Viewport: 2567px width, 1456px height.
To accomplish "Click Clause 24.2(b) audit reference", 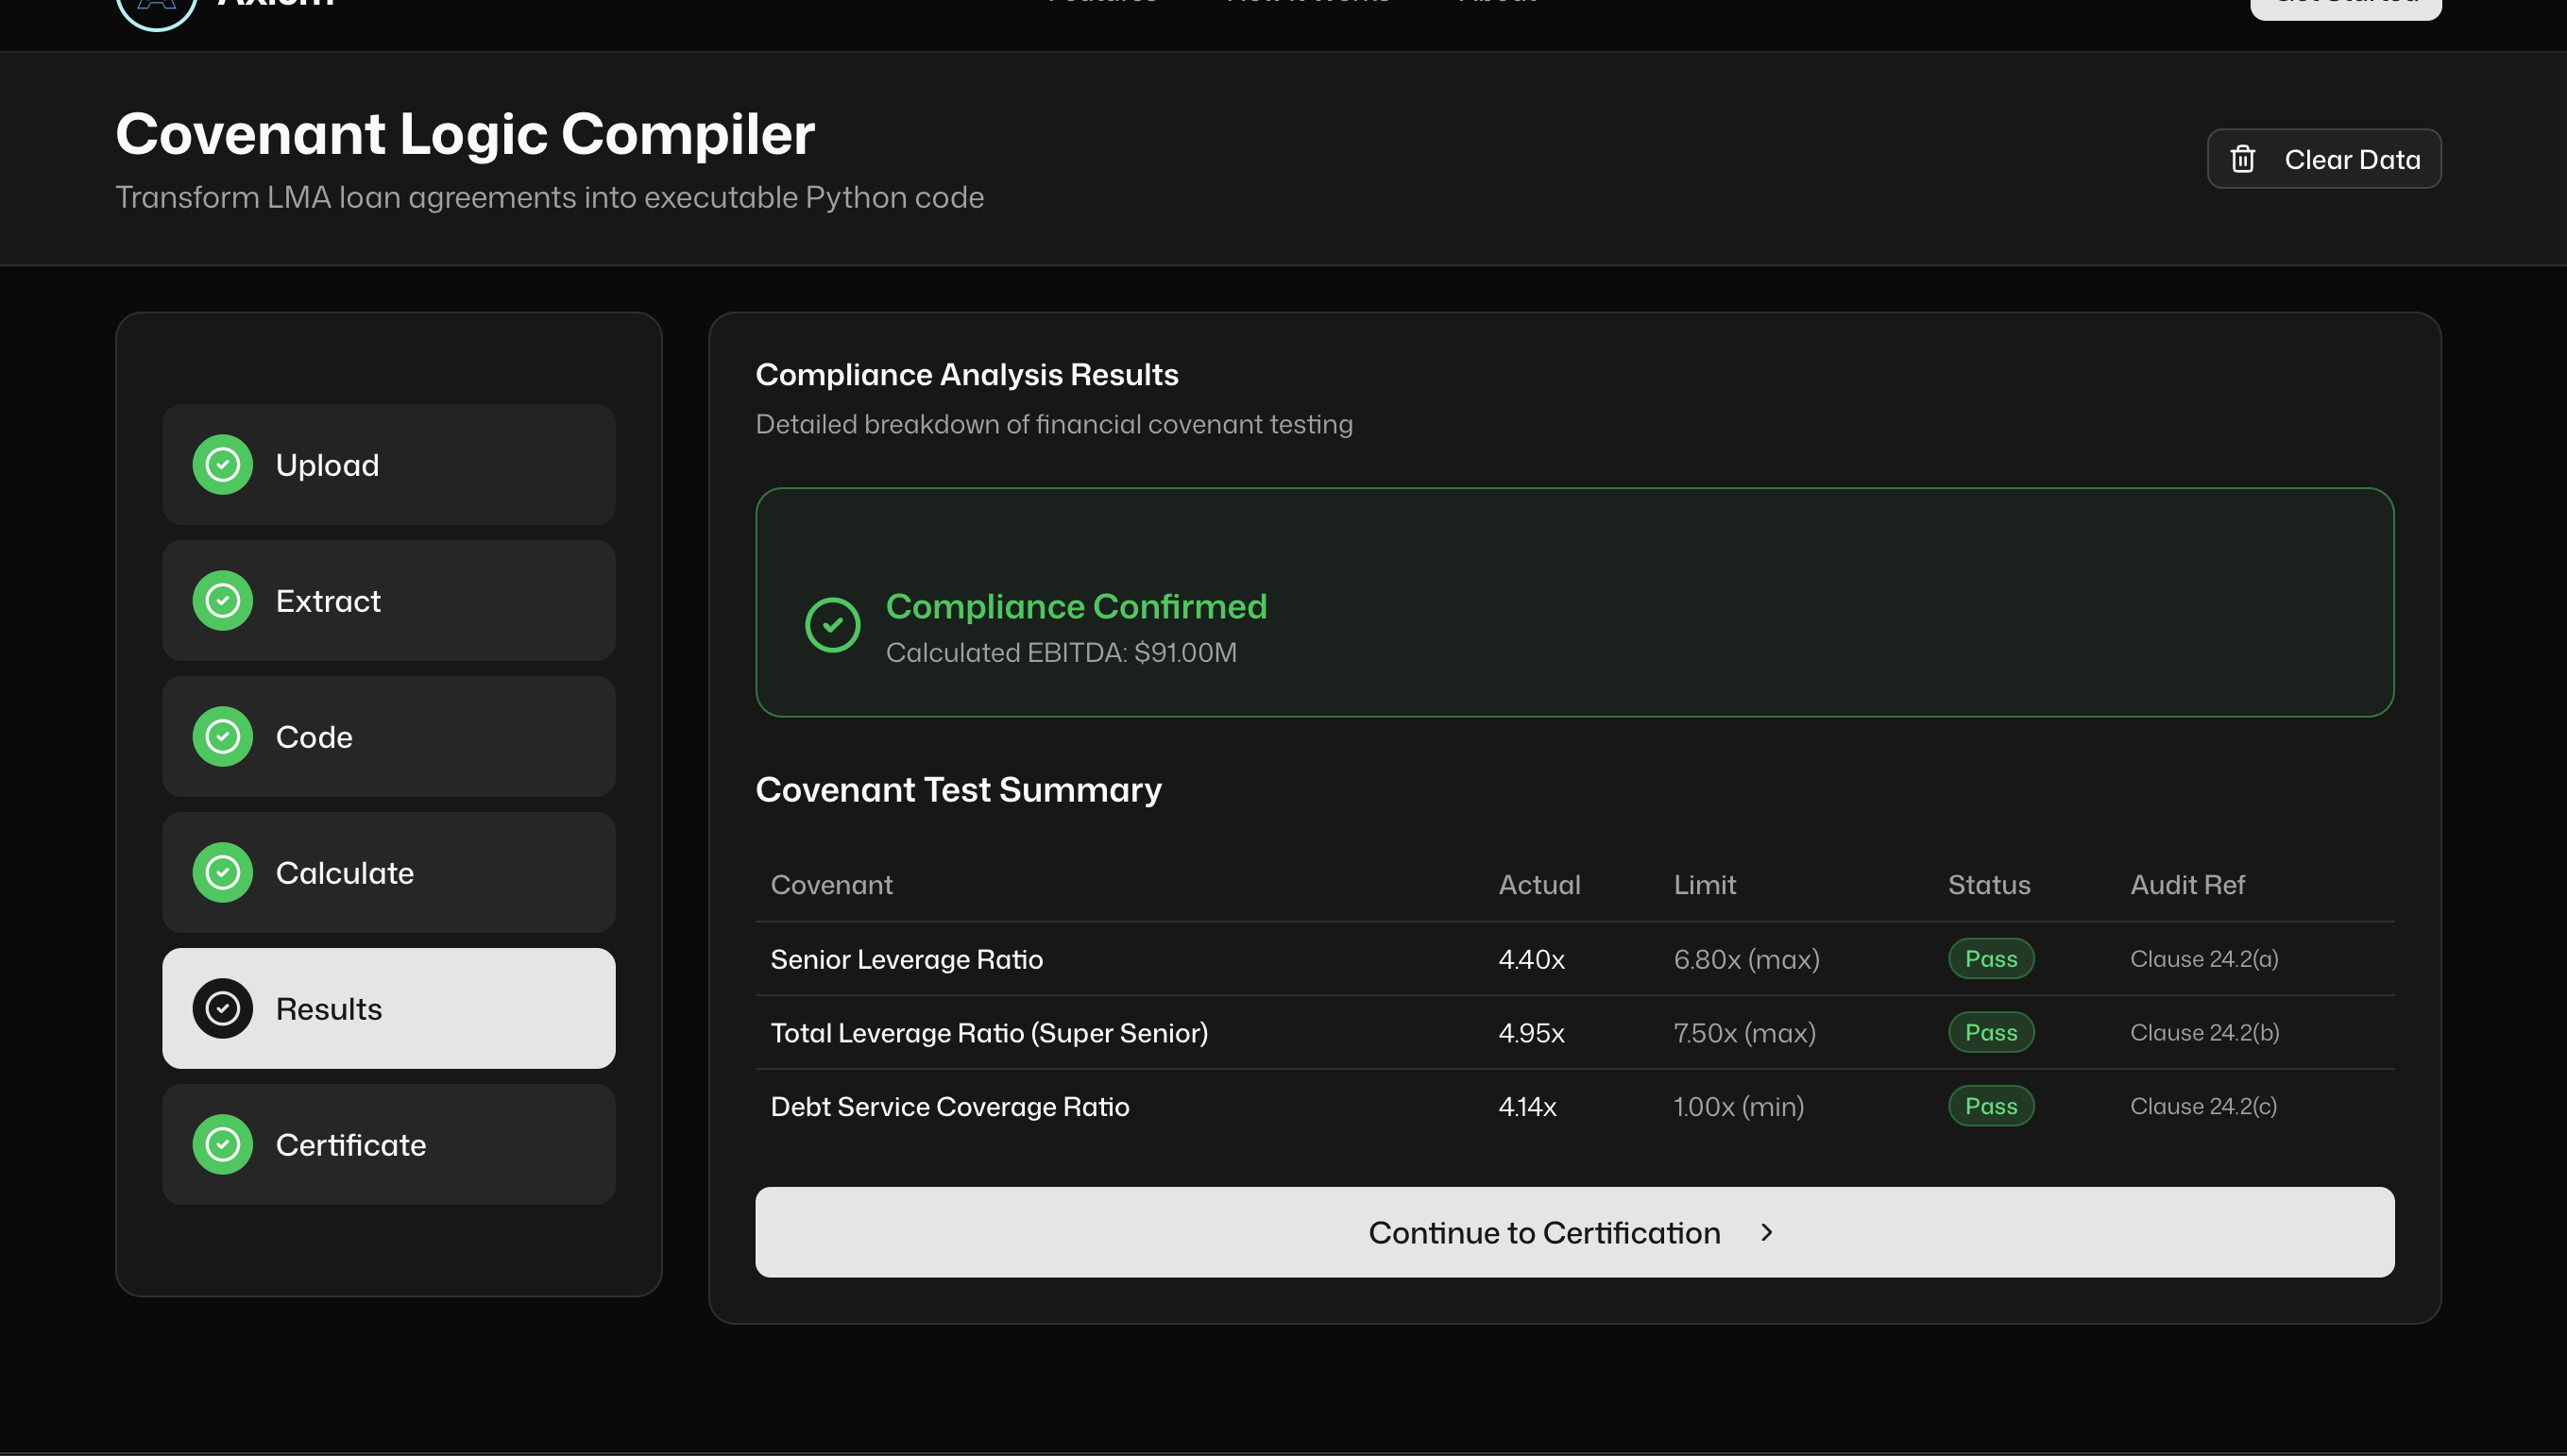I will tap(2204, 1032).
